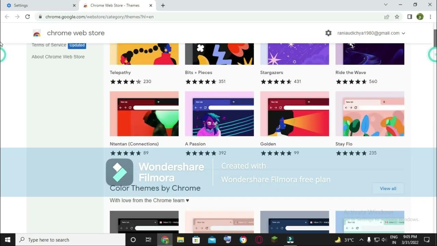Click the Ride the Wave theme title

coord(351,72)
